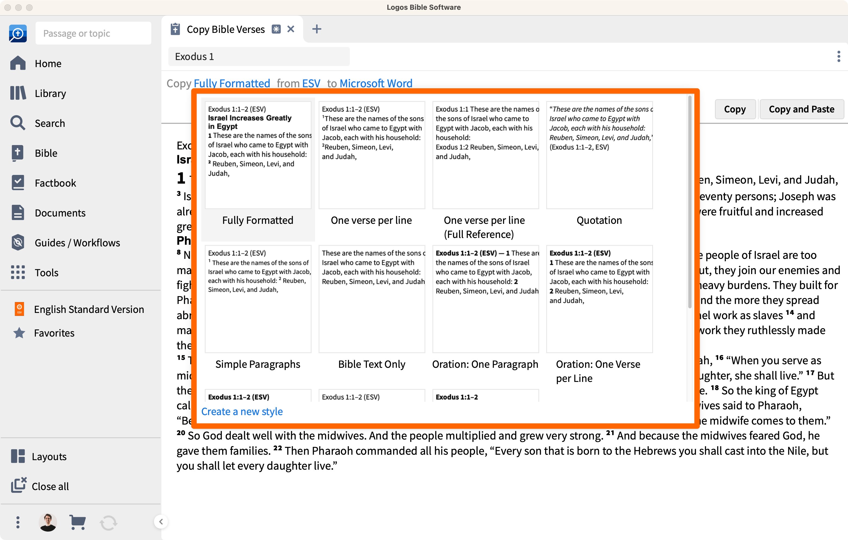Viewport: 848px width, 540px height.
Task: Click the sync refresh icon
Action: tap(108, 523)
